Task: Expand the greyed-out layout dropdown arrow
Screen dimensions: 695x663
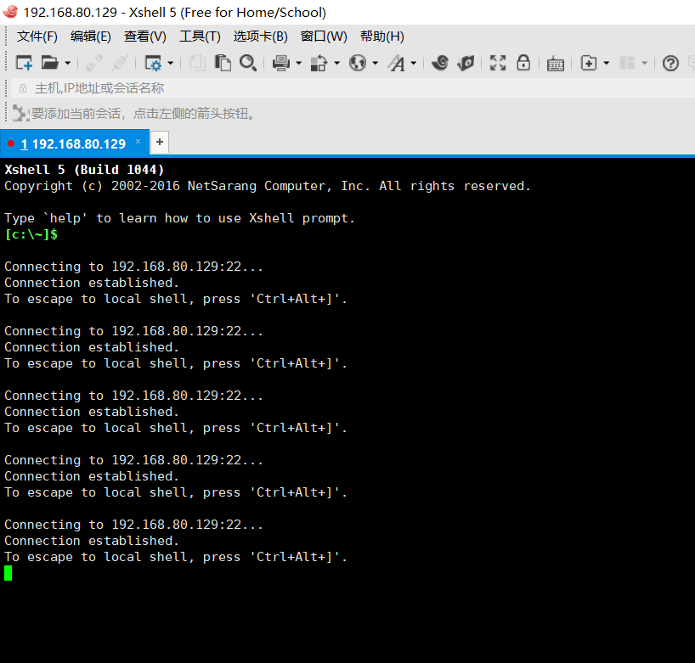Action: tap(645, 64)
